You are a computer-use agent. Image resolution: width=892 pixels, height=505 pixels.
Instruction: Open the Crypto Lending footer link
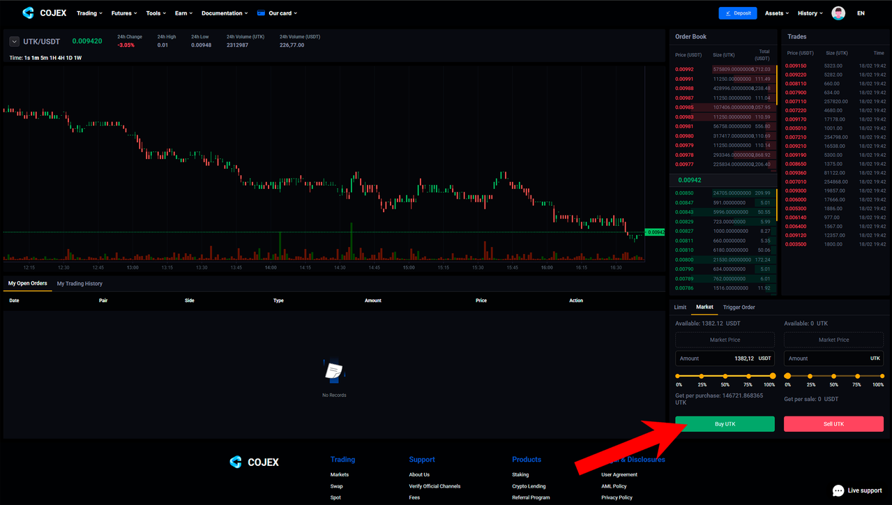(529, 486)
